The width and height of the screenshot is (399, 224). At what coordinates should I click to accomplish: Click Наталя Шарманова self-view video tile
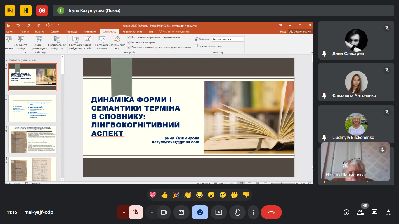pyautogui.click(x=355, y=162)
